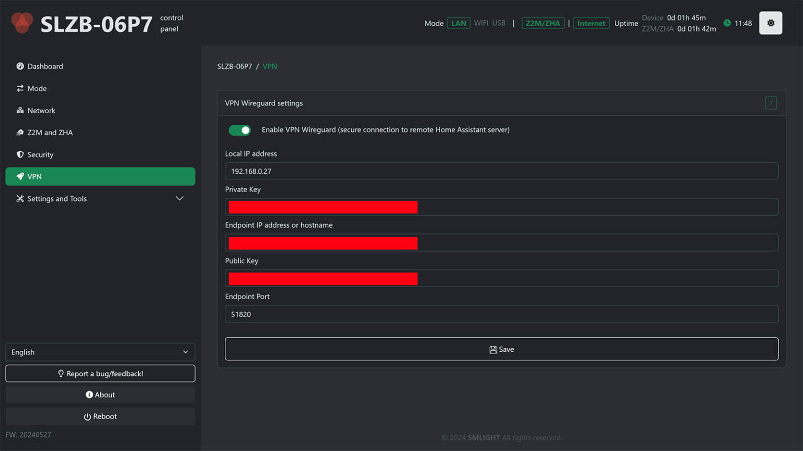The width and height of the screenshot is (803, 451).
Task: Click Report a bug/feedback button
Action: (x=100, y=374)
